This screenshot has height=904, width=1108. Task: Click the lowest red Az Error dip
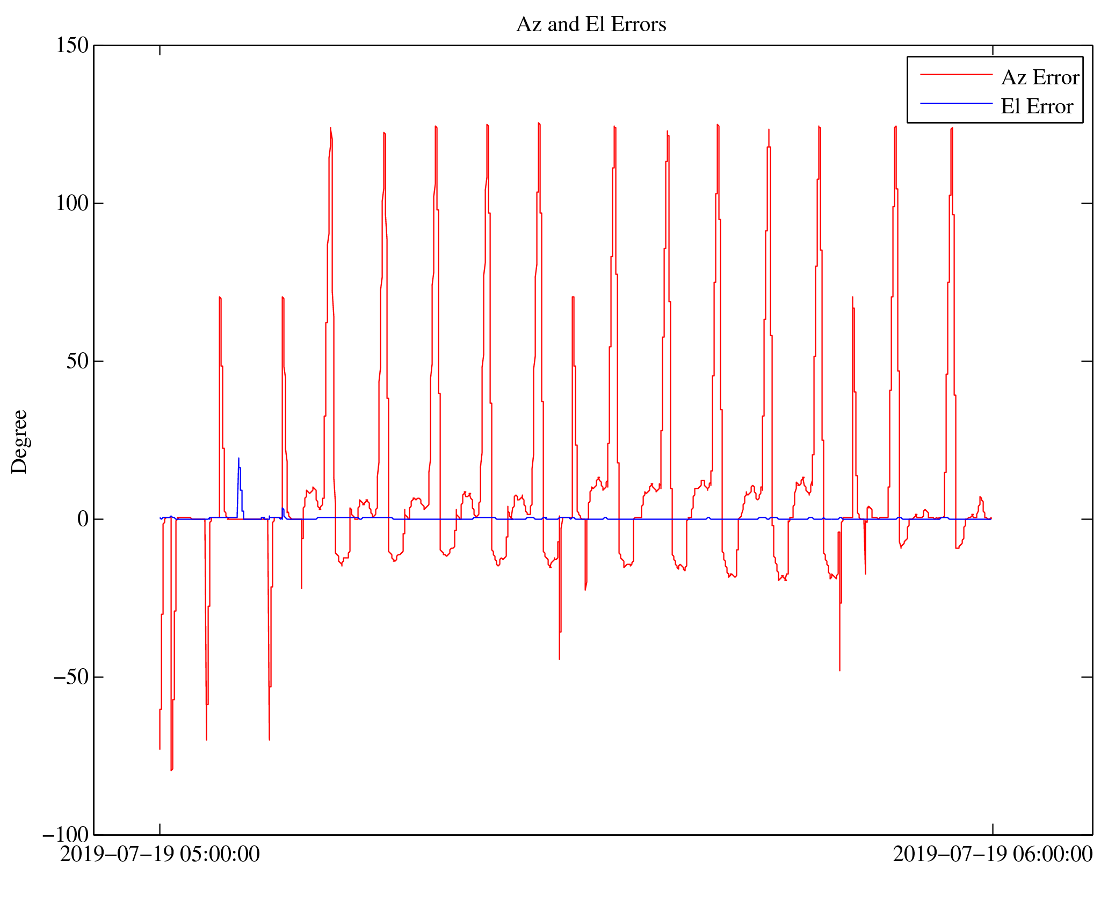click(171, 769)
